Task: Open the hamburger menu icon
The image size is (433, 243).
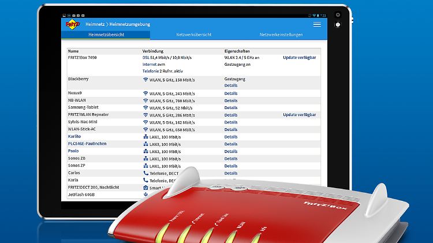Action: click(x=317, y=24)
